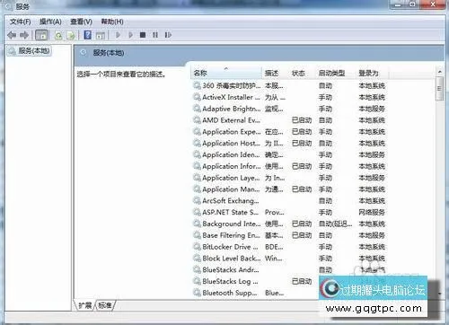Select the Block Level Backup service
449x325 pixels.
tap(289, 259)
